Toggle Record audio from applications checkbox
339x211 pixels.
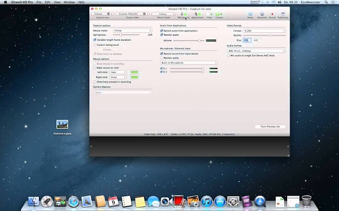(162, 31)
